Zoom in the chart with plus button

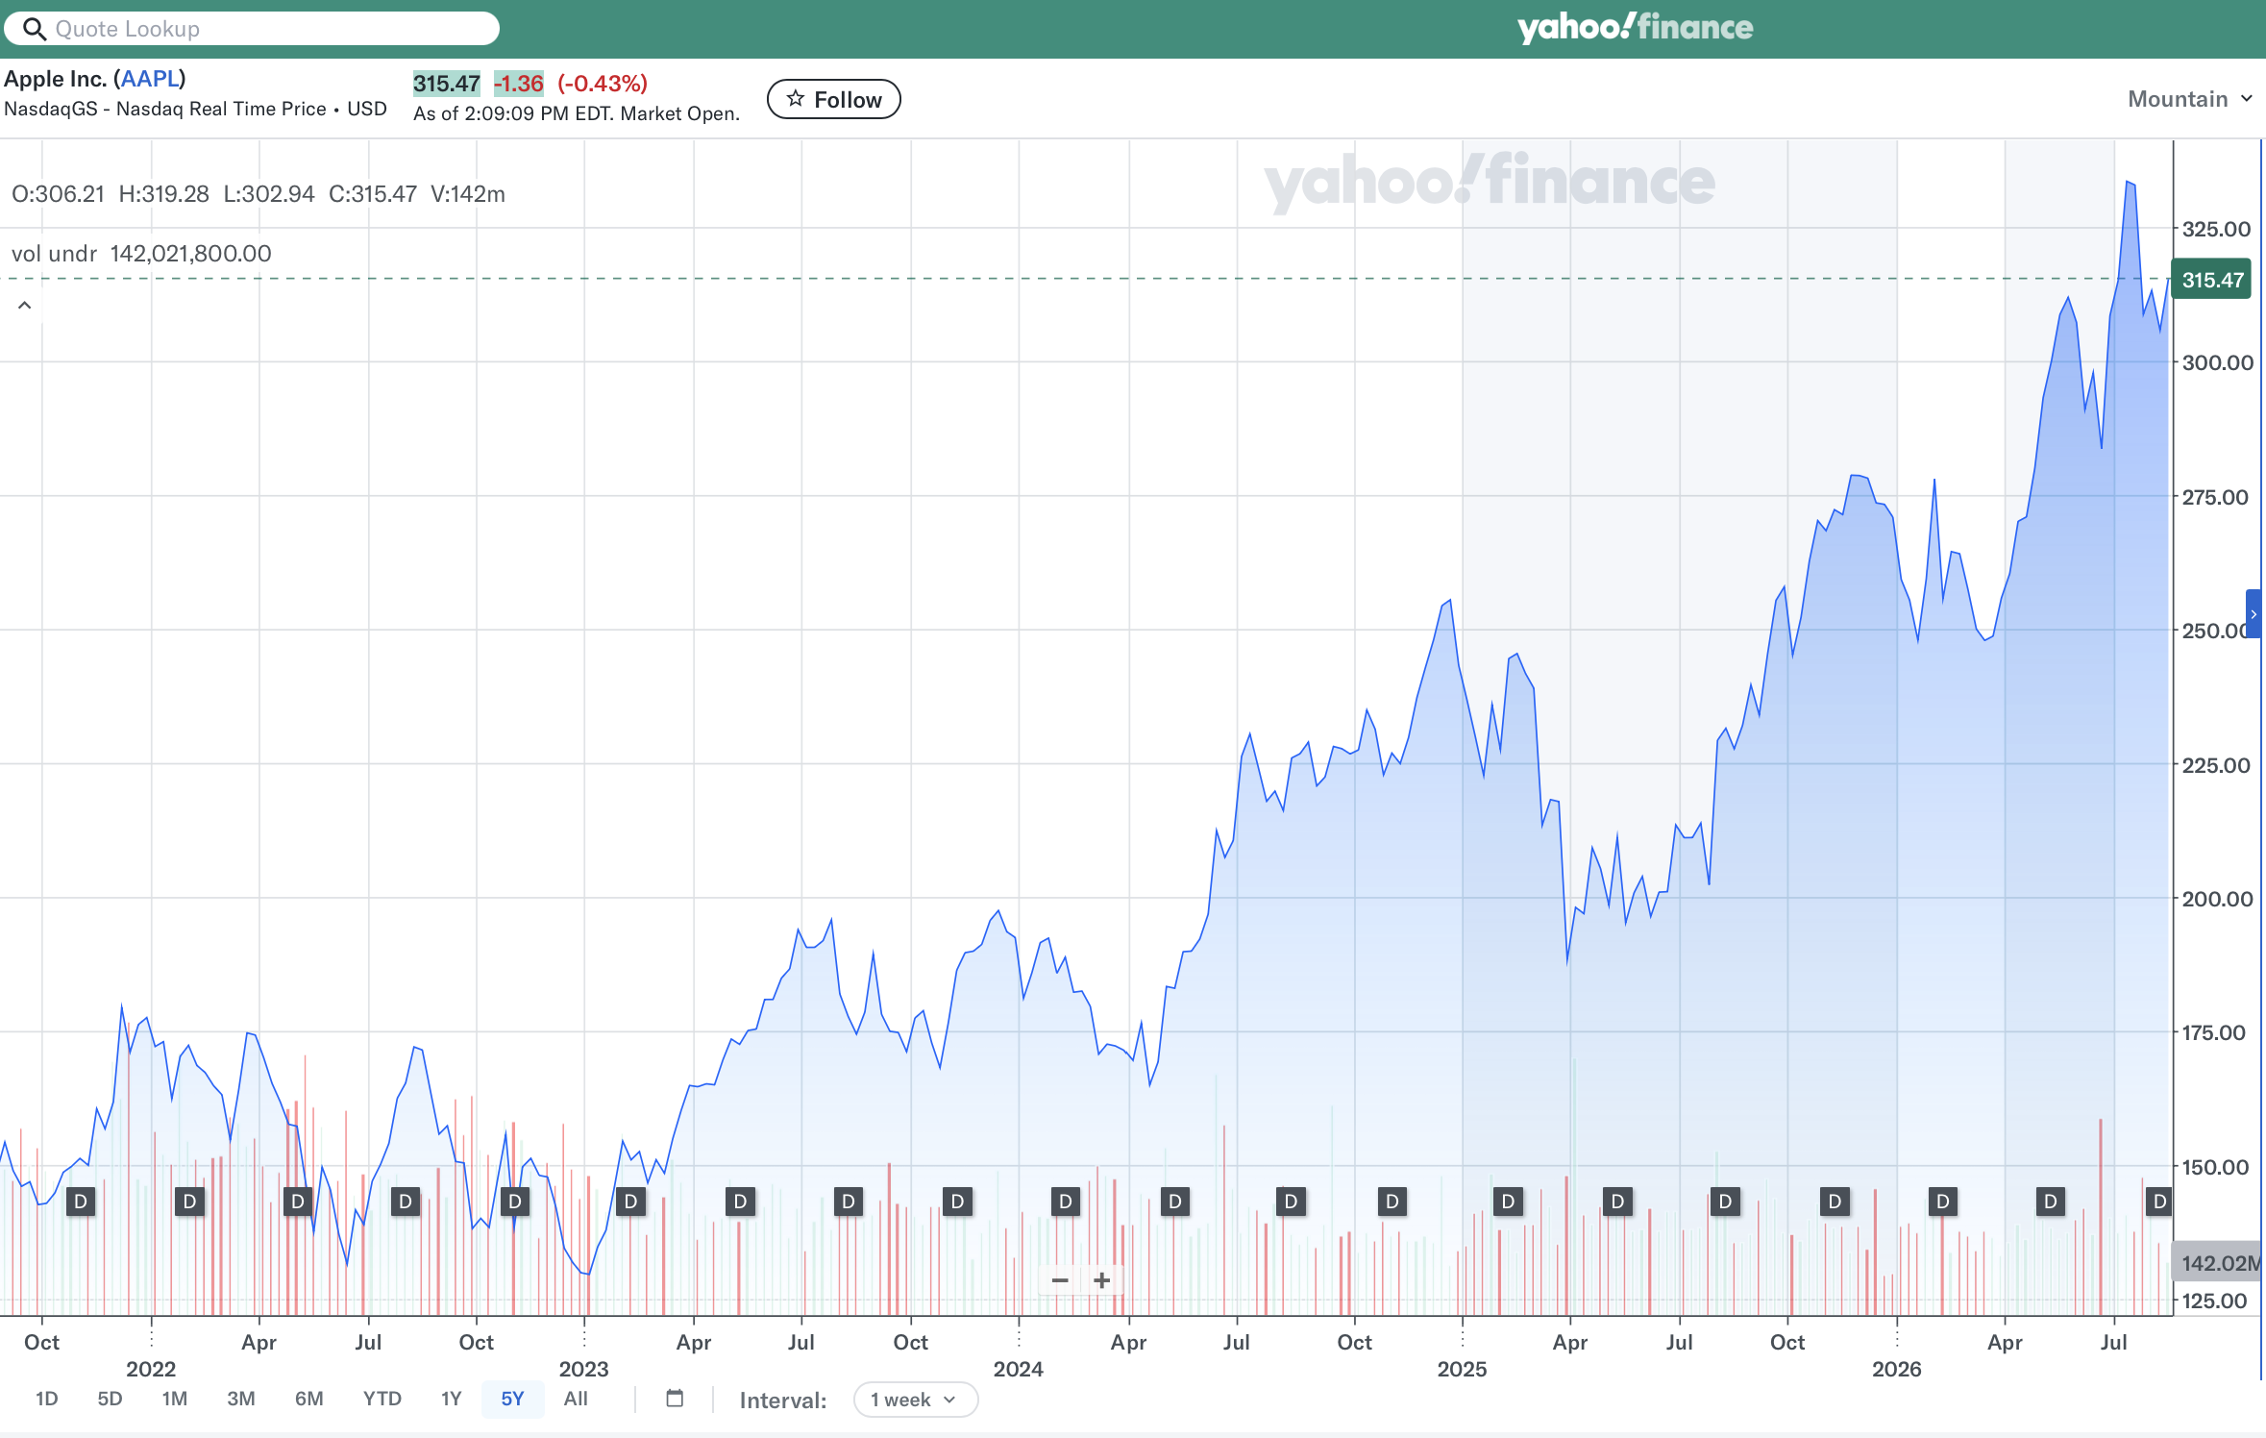coord(1102,1279)
